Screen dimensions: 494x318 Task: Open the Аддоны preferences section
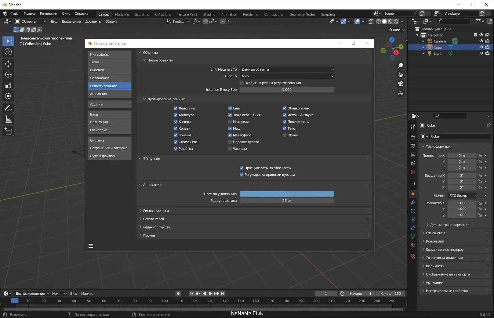(109, 104)
